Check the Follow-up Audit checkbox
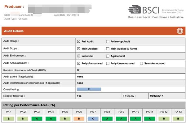Viewport: 186px width, 123px height. 108,41
